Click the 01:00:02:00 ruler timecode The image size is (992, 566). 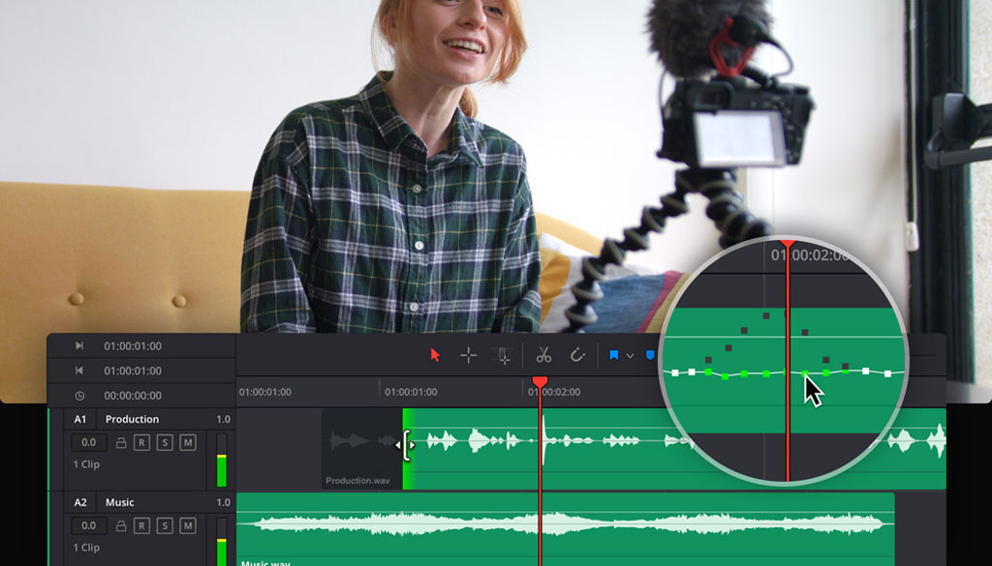pos(554,392)
